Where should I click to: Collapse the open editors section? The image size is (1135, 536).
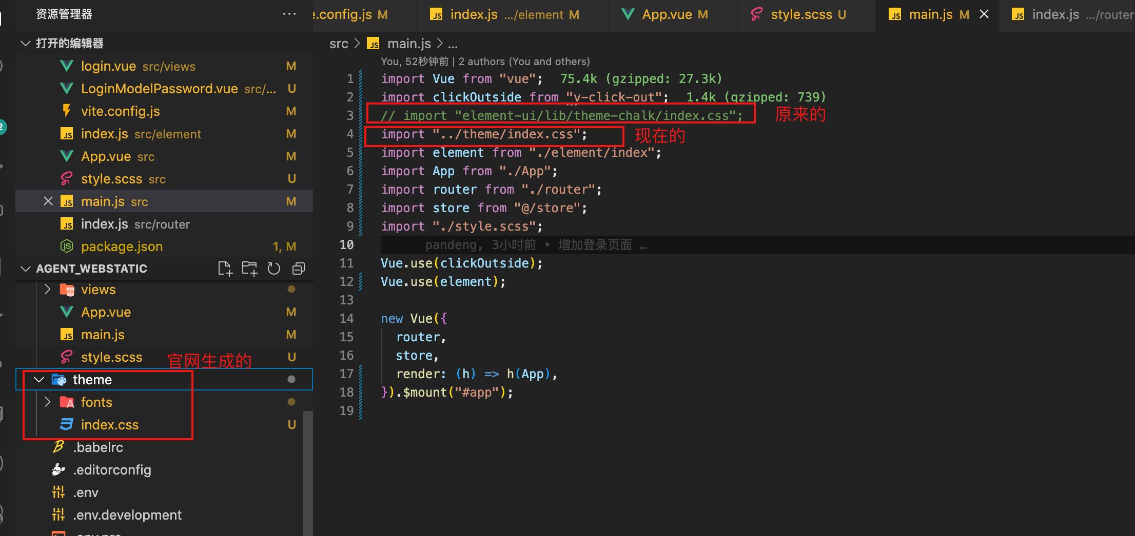pos(25,43)
